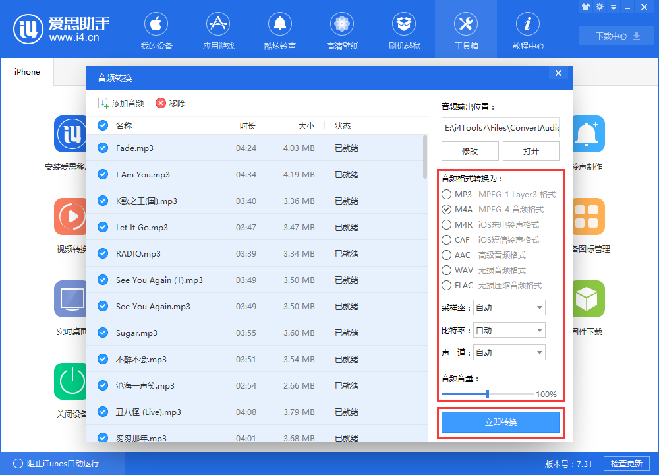Click the 修改 button for output location

469,152
